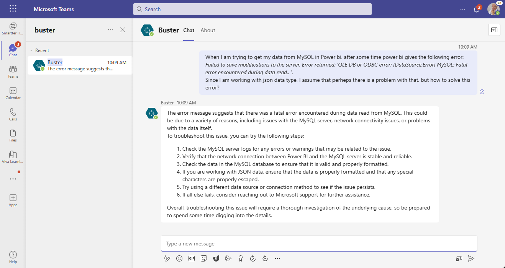505x268 pixels.
Task: Open Praise badge icon
Action: 241,258
